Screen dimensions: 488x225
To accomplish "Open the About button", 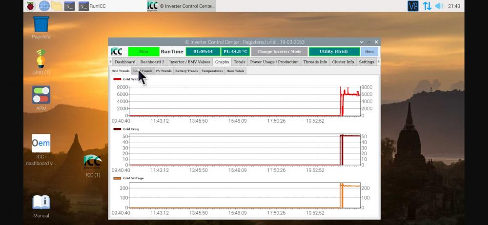I will (x=369, y=52).
